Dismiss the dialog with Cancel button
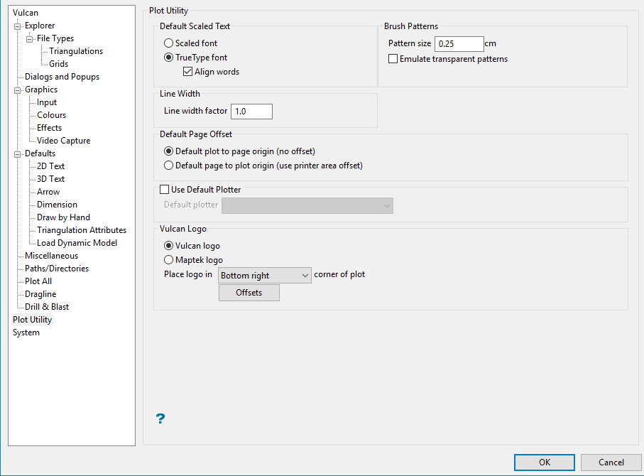The height and width of the screenshot is (476, 644). pyautogui.click(x=611, y=463)
